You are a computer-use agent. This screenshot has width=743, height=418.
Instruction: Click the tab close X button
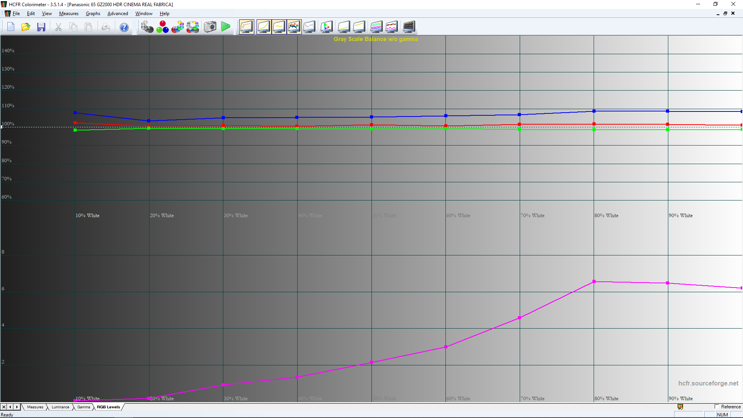[4, 407]
